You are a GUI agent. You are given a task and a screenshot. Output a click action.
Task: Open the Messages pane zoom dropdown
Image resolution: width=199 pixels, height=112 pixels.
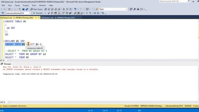pos(8,102)
